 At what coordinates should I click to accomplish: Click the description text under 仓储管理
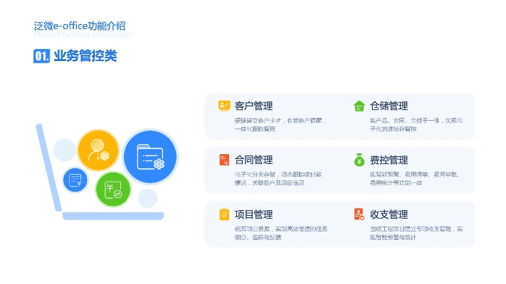click(416, 125)
